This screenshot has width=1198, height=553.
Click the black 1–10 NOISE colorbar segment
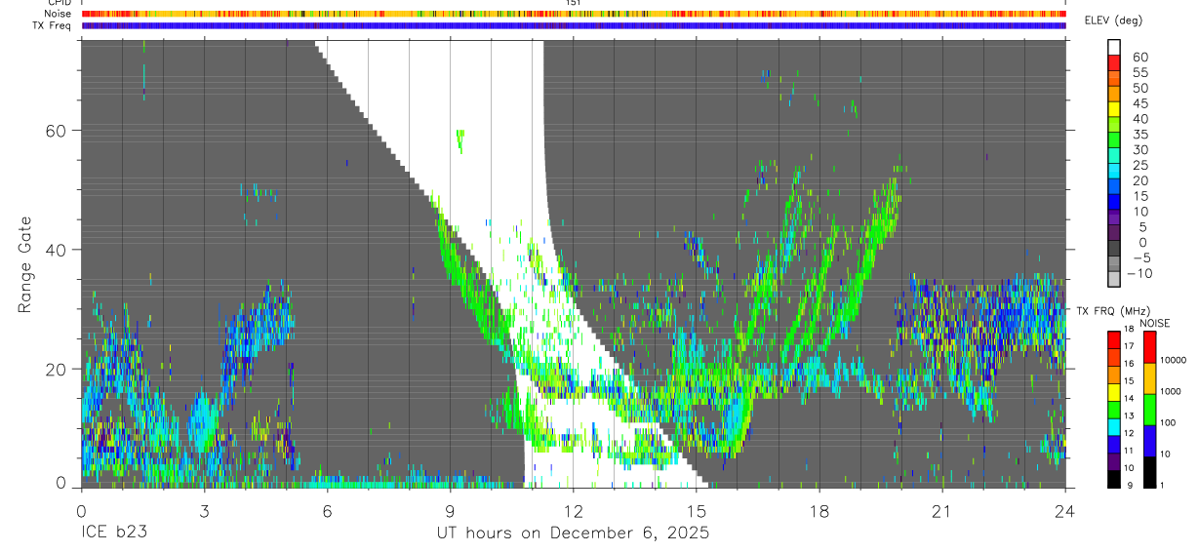pos(1149,471)
